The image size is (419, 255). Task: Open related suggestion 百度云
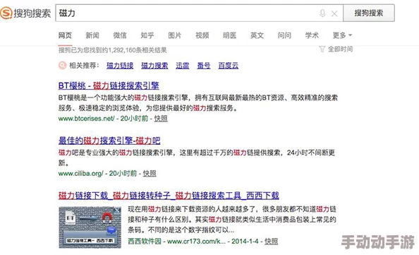click(229, 66)
